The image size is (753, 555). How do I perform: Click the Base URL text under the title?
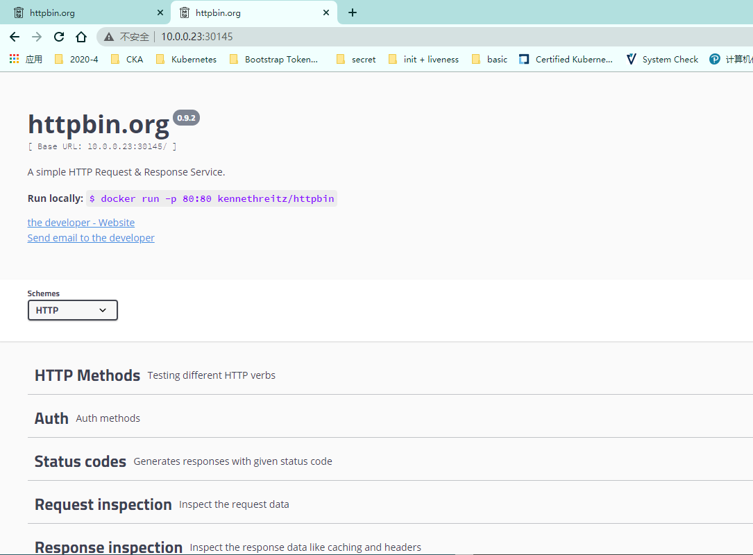point(102,146)
